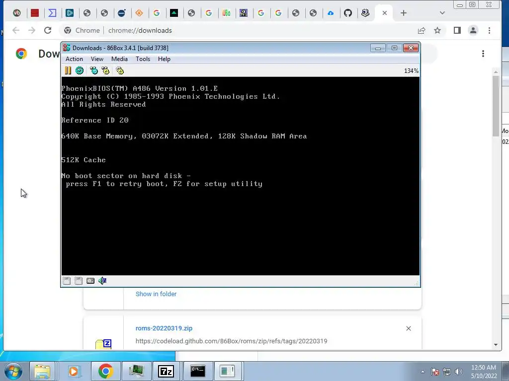Click the downloads page scrollbar down arrow
Image resolution: width=509 pixels, height=381 pixels.
496,345
